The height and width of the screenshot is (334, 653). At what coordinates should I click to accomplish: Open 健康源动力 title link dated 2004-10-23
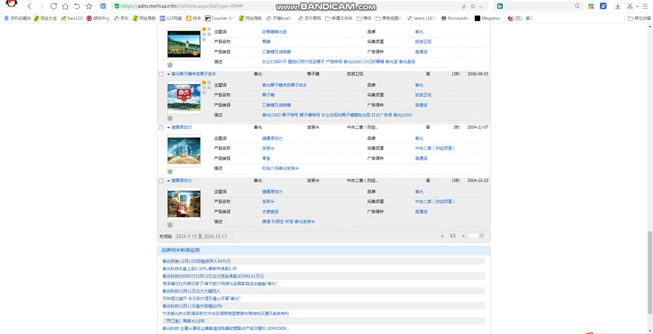[x=182, y=181]
